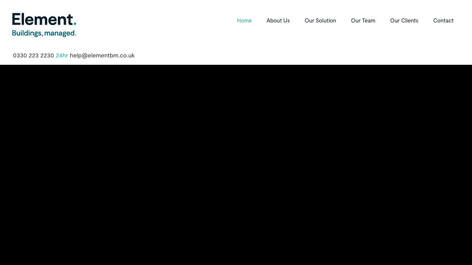
Task: Visit the Our Team section
Action: (363, 21)
